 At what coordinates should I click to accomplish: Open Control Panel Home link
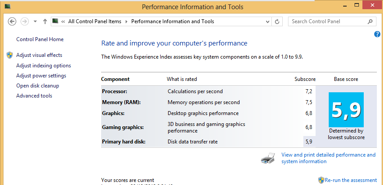click(x=40, y=39)
